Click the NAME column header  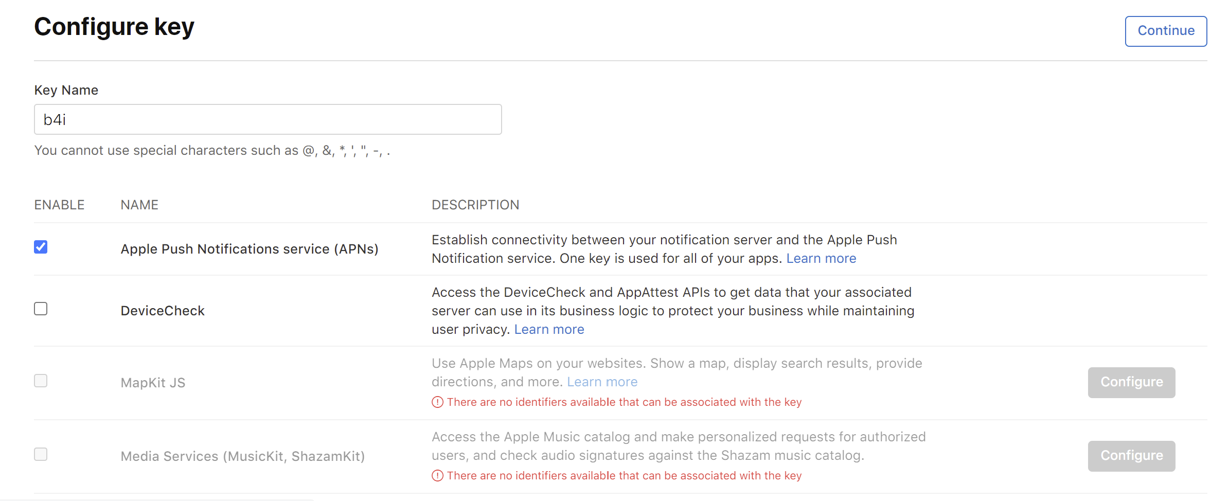point(139,205)
